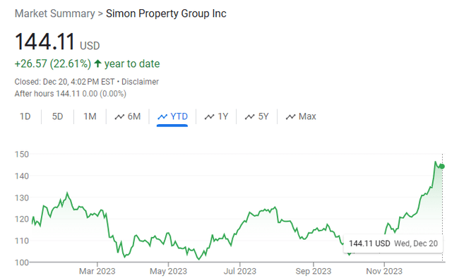This screenshot has width=452, height=278.
Task: Select the 1D time range tab
Action: 25,116
